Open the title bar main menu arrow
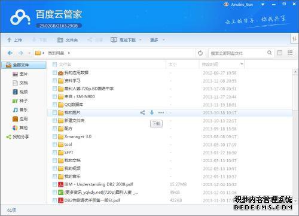This screenshot has height=216, width=299. (x=263, y=4)
